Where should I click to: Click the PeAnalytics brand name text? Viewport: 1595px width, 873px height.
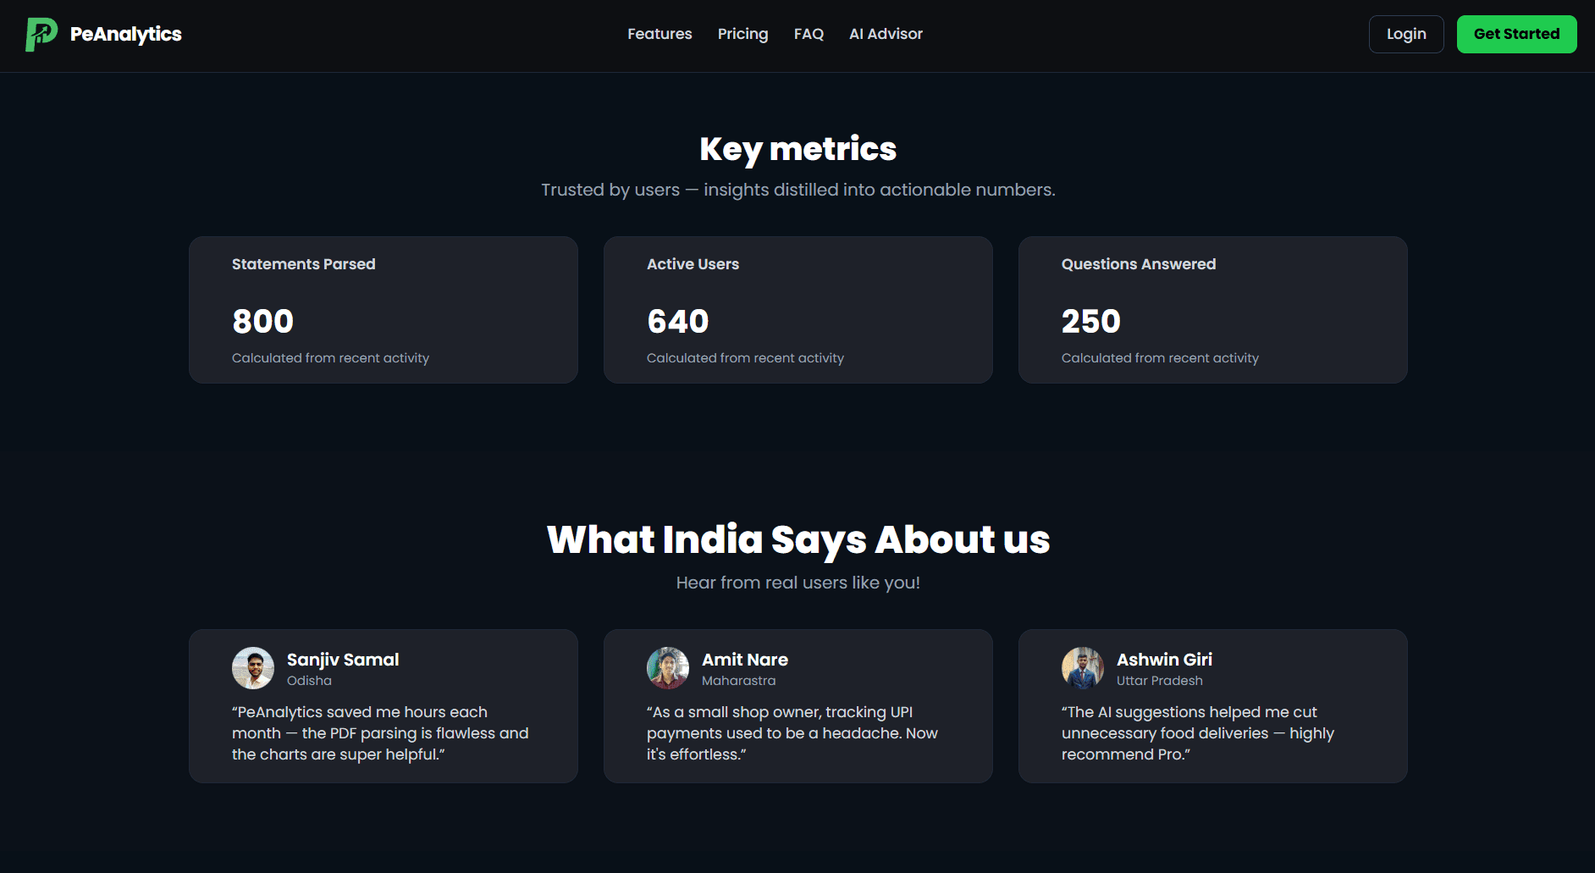point(125,34)
